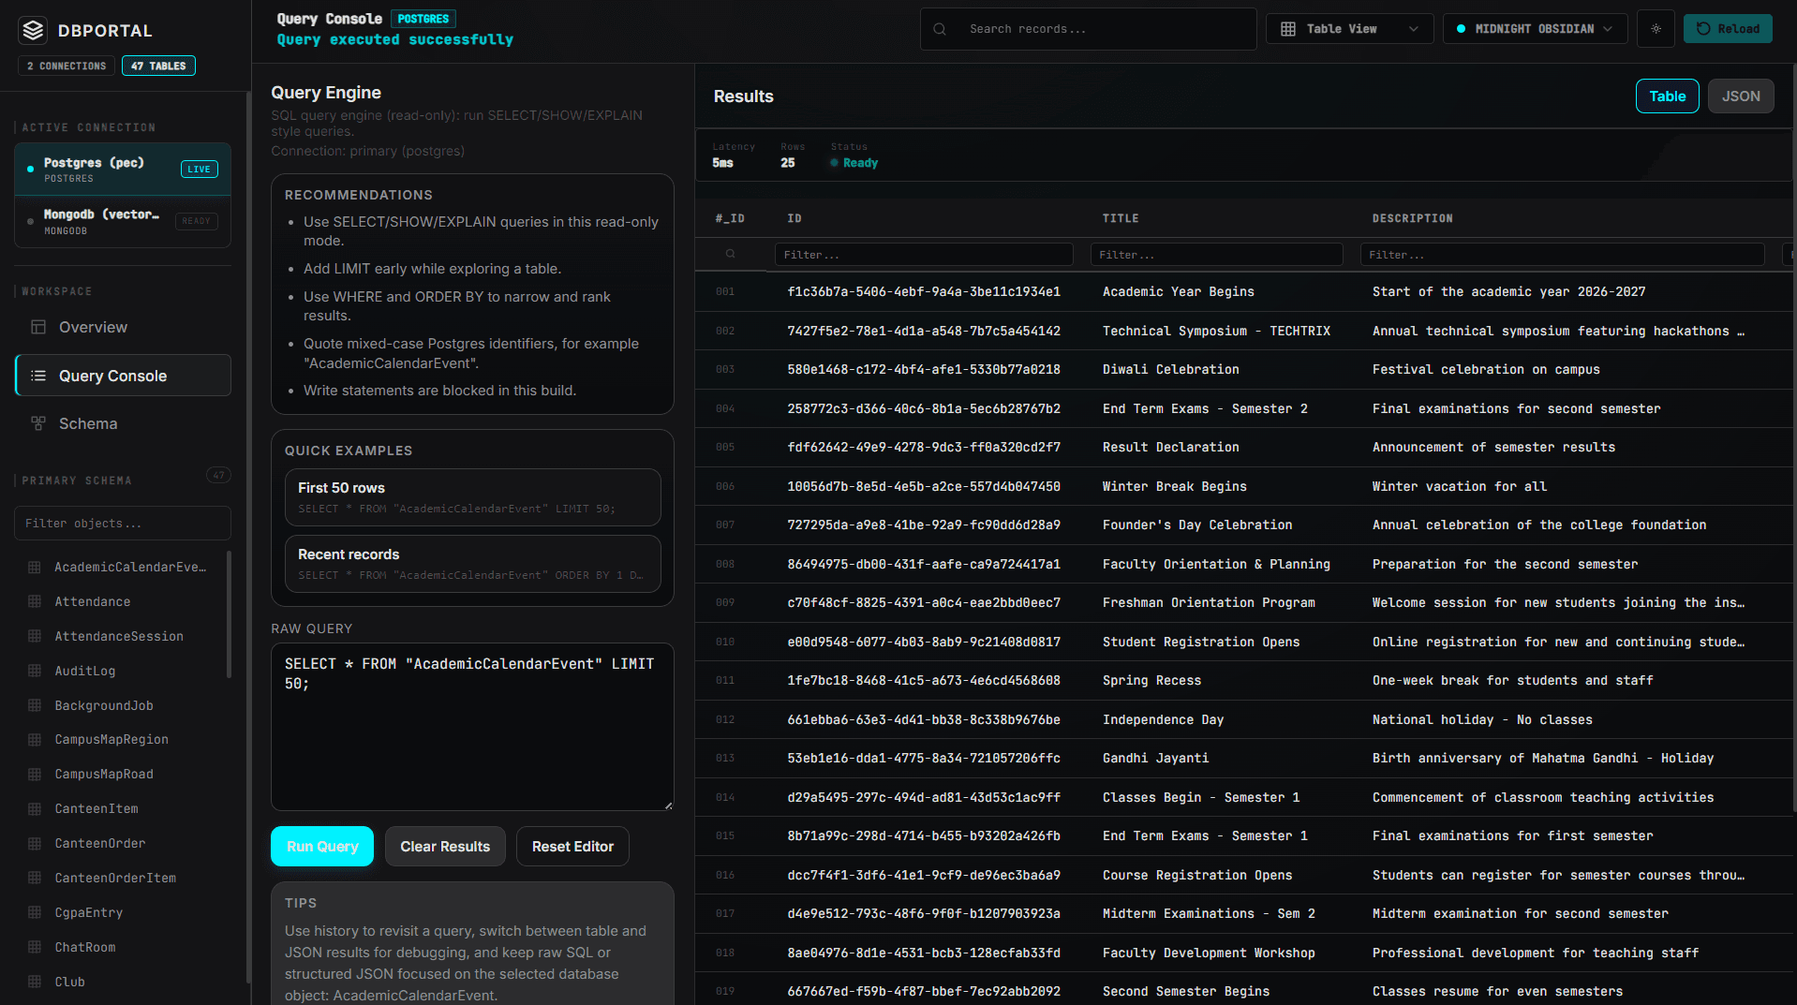Open Overview in workspace menu
The height and width of the screenshot is (1005, 1797).
pyautogui.click(x=123, y=327)
